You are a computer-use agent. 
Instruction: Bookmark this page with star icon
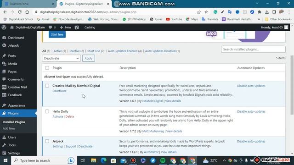click(x=206, y=12)
